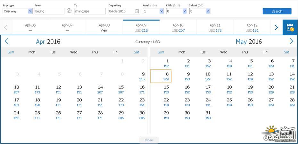Select the Apr-10 USD 207 date tab
Viewport: 298px width, 144px height.
click(178, 28)
